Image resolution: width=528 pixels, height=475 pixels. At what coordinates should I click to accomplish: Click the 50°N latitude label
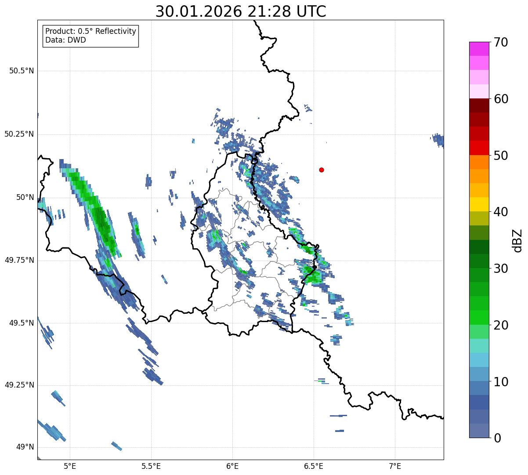25,197
